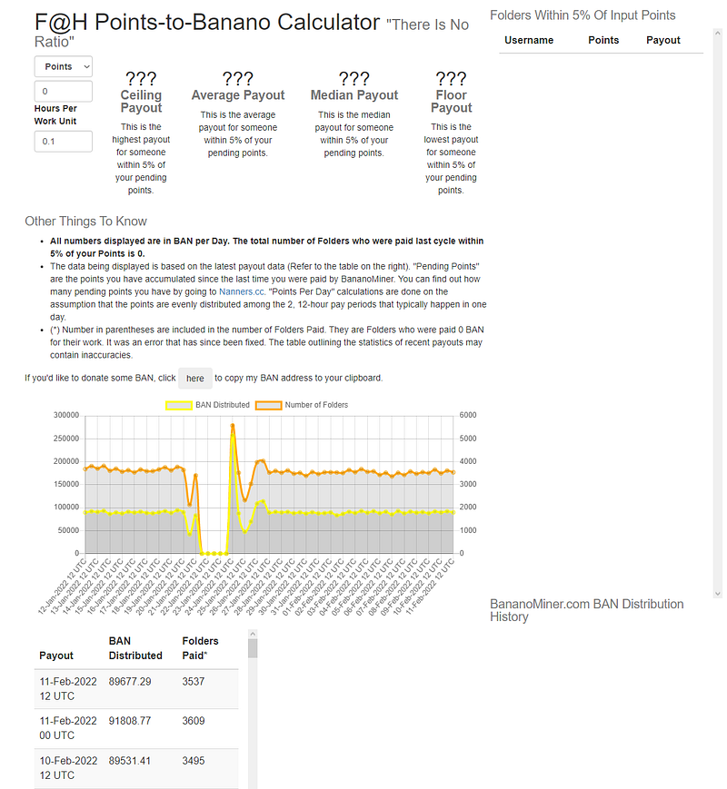
Task: Click the Payout column header in folders table
Action: tap(663, 40)
